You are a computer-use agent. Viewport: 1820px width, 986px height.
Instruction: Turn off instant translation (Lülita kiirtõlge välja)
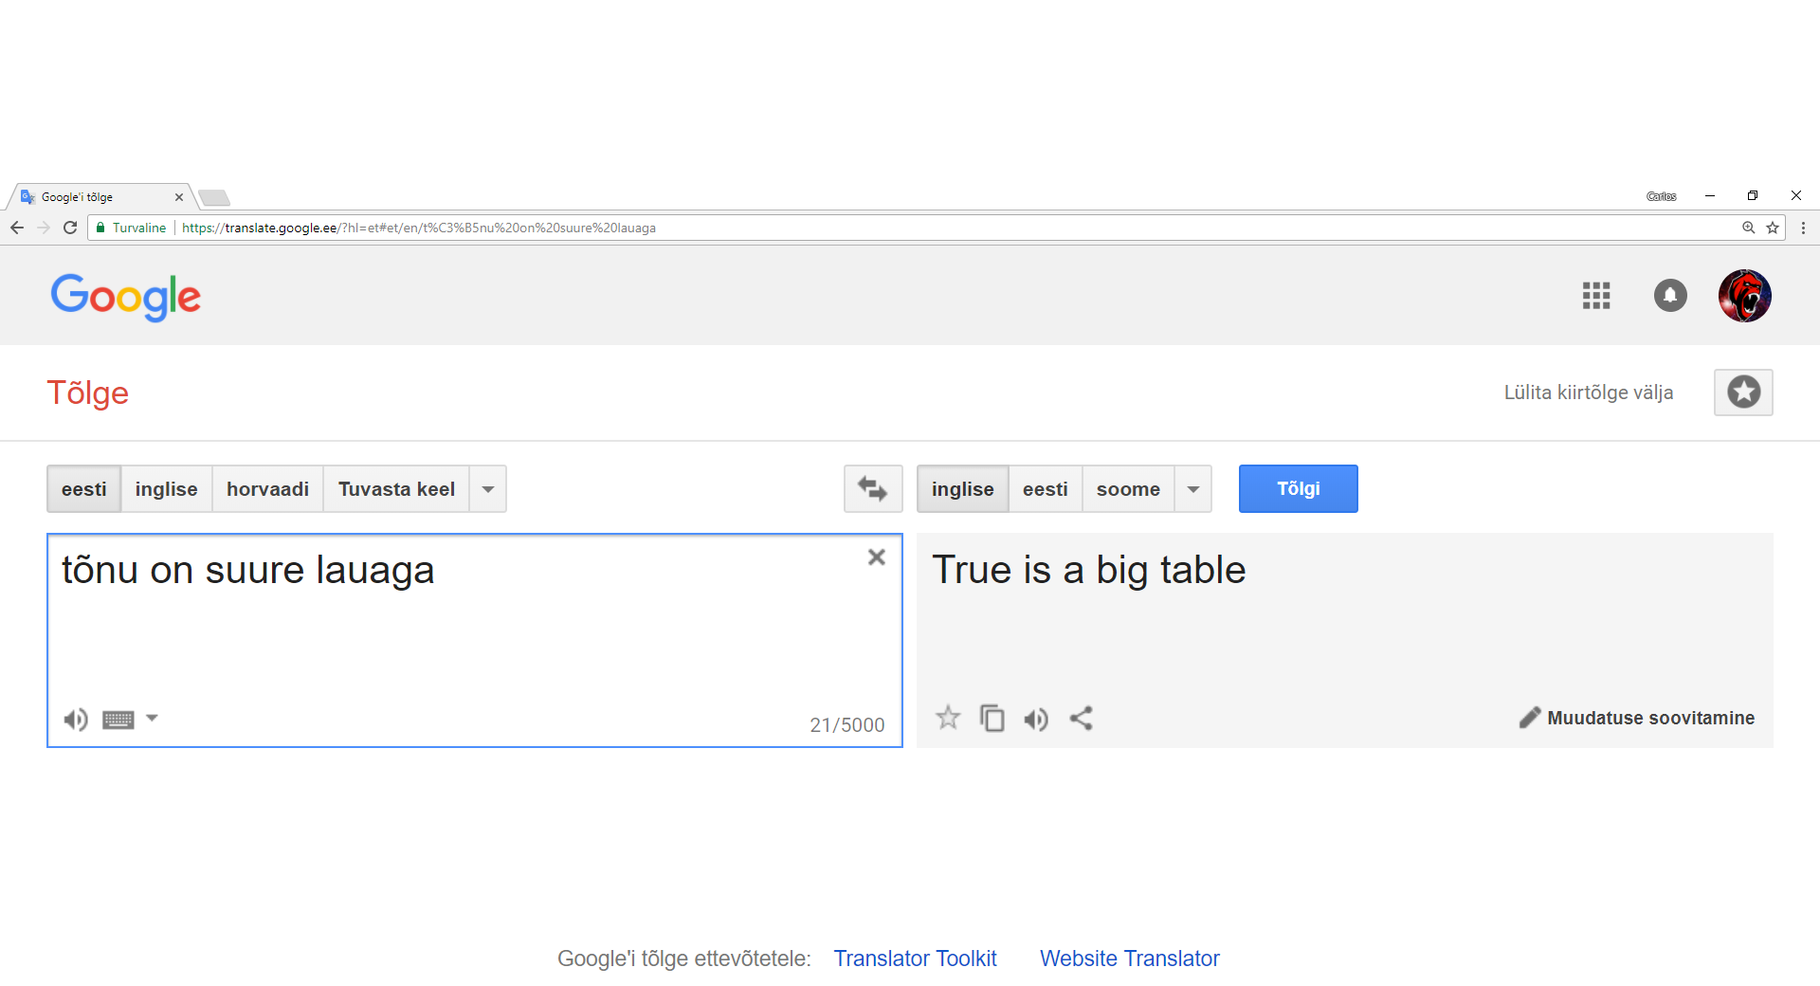[x=1588, y=393]
